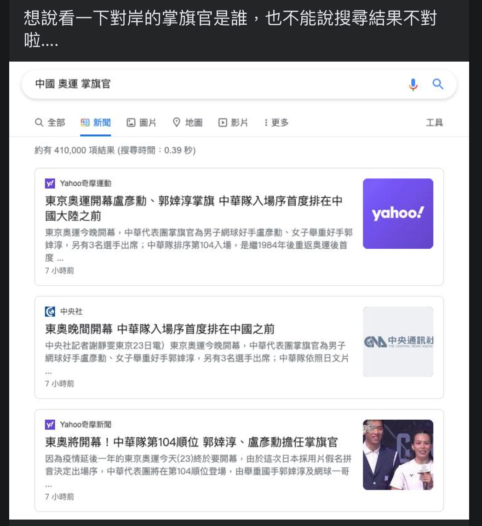The height and width of the screenshot is (526, 482).
Task: Open the 地圖 tab
Action: (x=187, y=122)
